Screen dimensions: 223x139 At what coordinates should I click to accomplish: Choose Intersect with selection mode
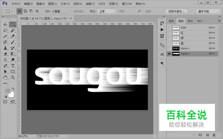[37, 11]
